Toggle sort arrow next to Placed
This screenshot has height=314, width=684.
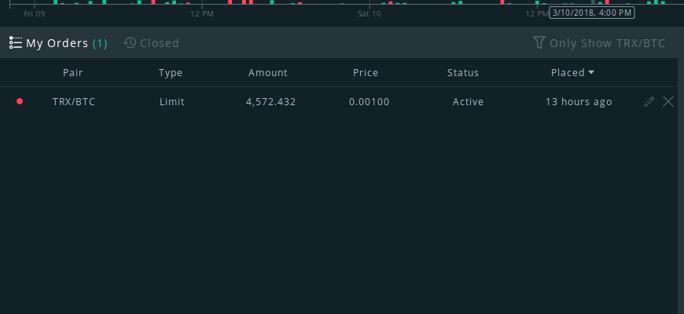pyautogui.click(x=591, y=72)
